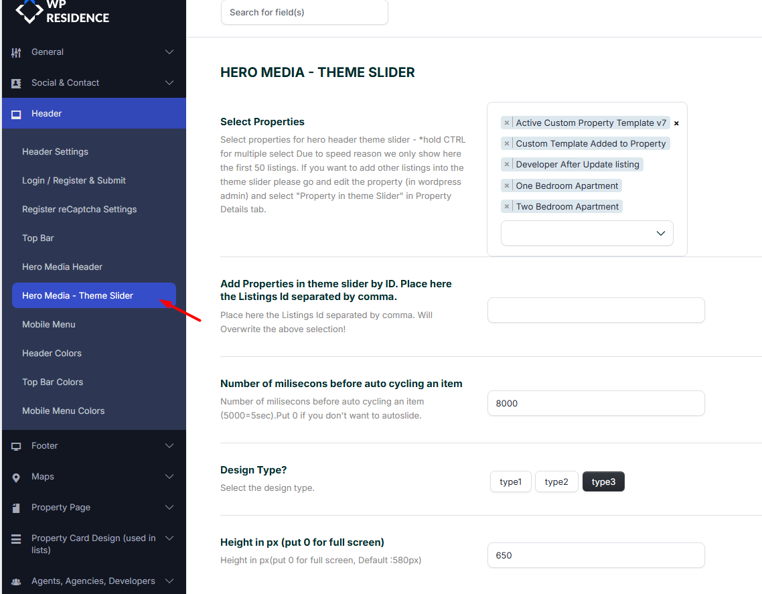Choose design type2 option
This screenshot has height=594, width=762.
pos(556,482)
